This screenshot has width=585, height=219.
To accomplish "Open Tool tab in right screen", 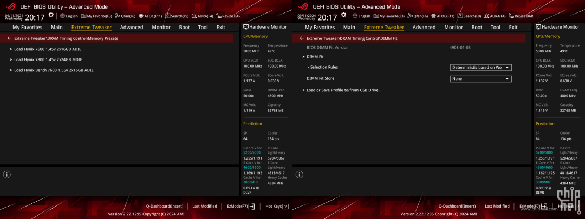I will [x=496, y=27].
